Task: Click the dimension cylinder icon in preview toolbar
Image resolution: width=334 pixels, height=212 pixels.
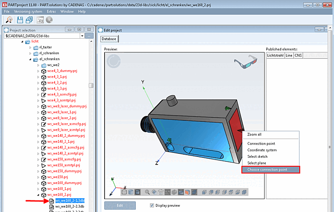Action: tap(181, 192)
